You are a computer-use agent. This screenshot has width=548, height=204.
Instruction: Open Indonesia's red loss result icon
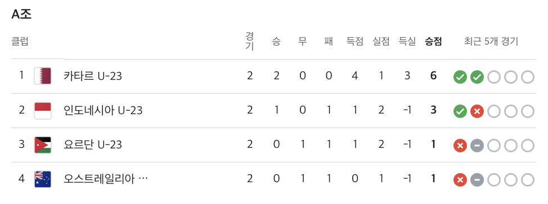(477, 111)
